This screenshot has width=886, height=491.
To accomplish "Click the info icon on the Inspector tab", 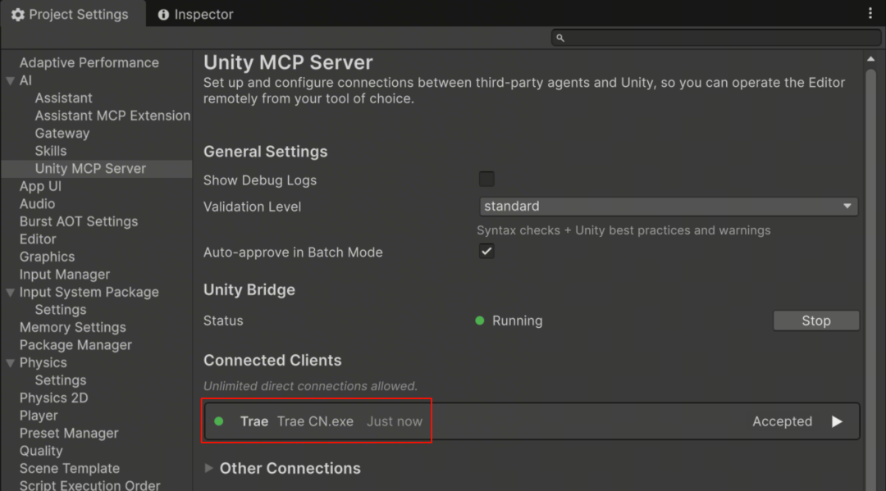I will [x=163, y=15].
